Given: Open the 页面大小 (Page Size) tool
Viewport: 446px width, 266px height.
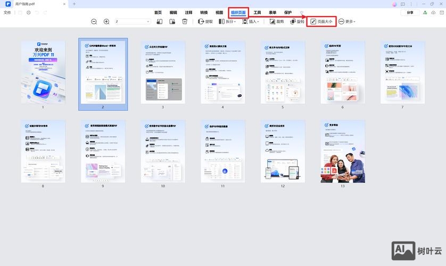Looking at the screenshot, I should (321, 22).
